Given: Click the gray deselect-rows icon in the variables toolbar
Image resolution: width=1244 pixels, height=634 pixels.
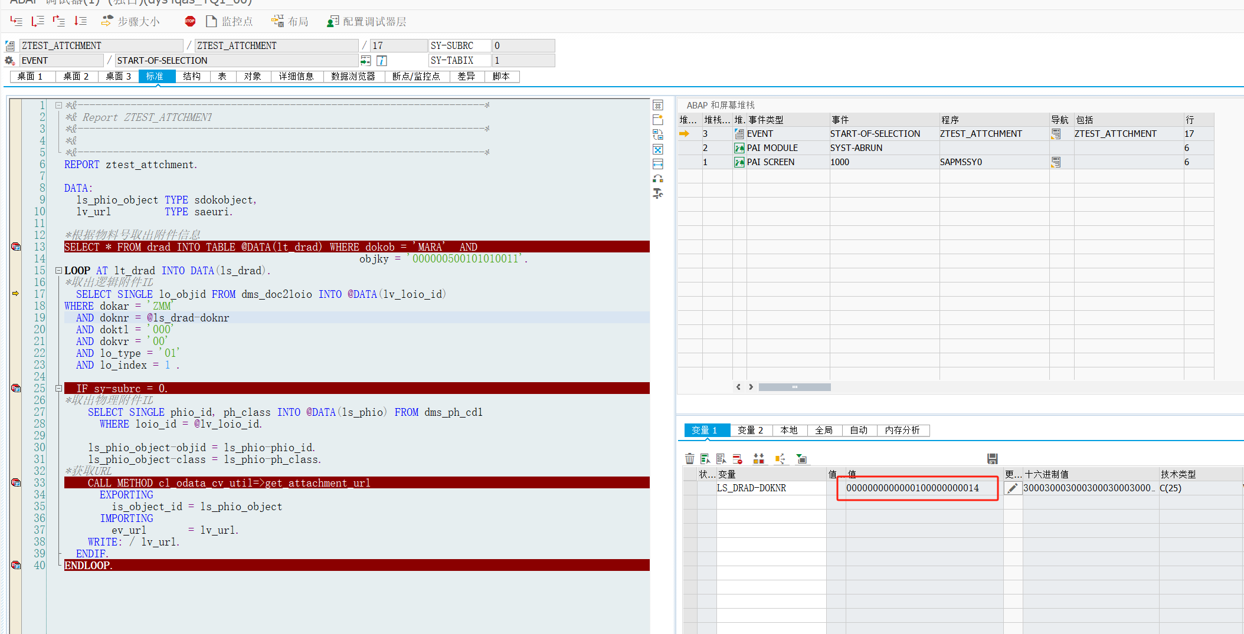Looking at the screenshot, I should click(x=721, y=458).
